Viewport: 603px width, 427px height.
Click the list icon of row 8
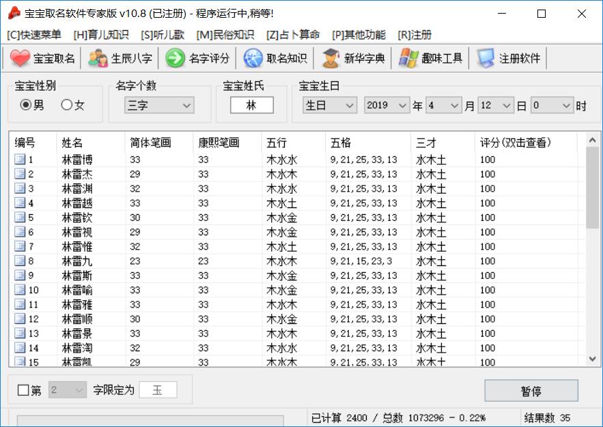tap(20, 261)
